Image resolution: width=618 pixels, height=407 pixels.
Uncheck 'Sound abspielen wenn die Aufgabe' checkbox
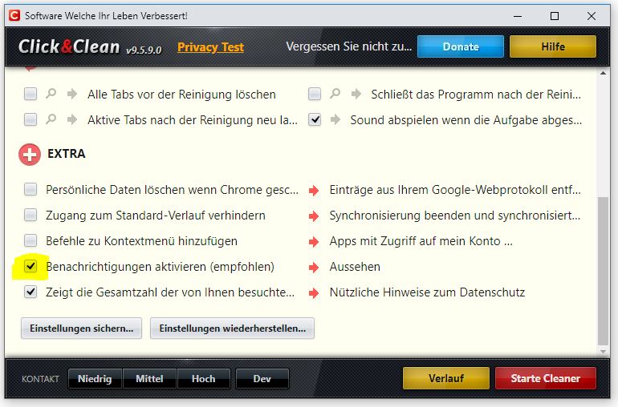click(315, 119)
